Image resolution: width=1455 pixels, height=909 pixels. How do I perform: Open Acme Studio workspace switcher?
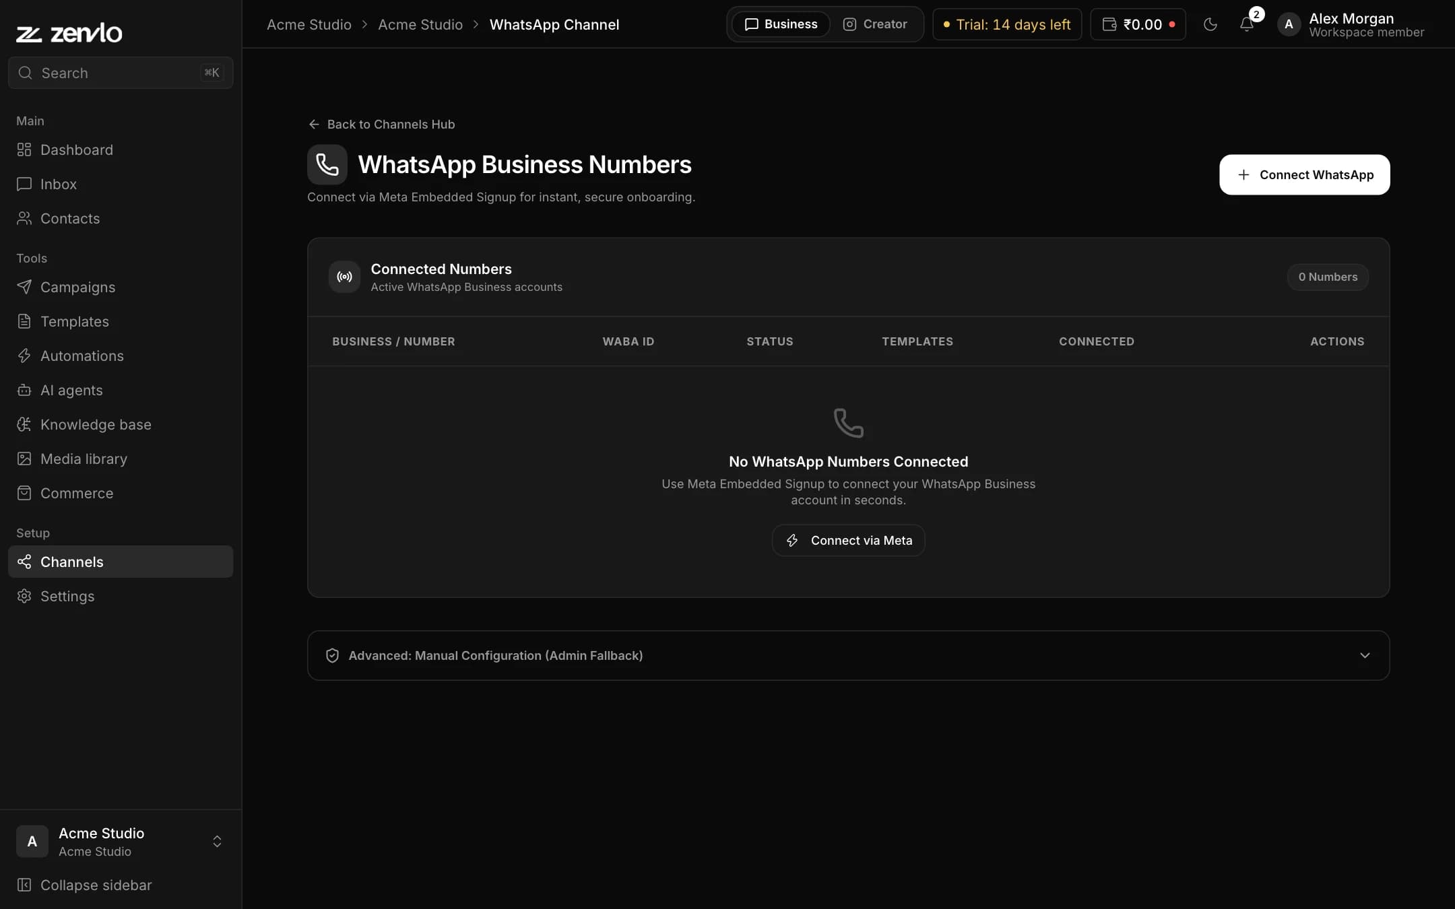tap(121, 842)
